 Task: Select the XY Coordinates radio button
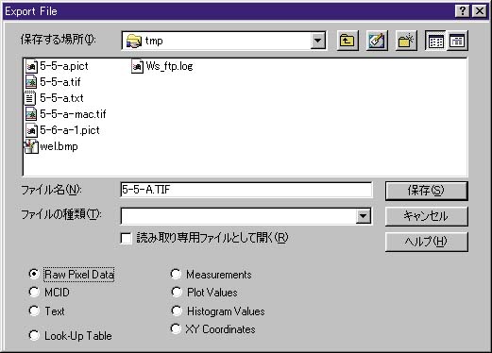[x=176, y=329]
